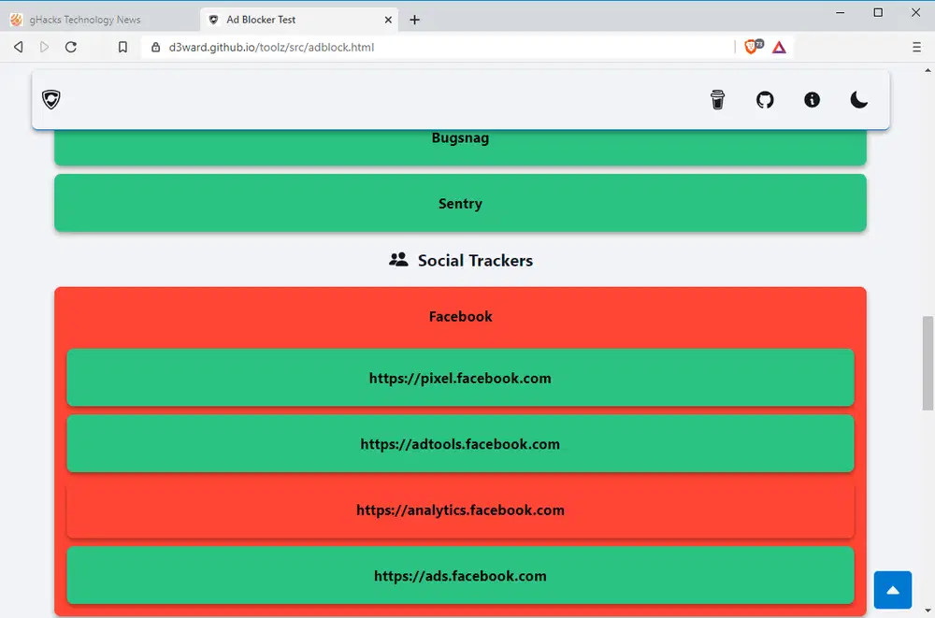Click the info circle icon

point(813,100)
